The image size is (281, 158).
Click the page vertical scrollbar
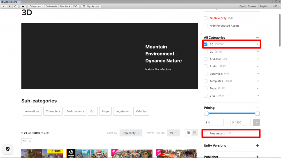[x=280, y=30]
